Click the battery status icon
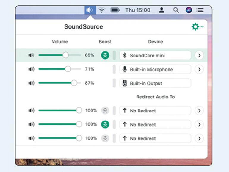This screenshot has width=229, height=172. (115, 10)
